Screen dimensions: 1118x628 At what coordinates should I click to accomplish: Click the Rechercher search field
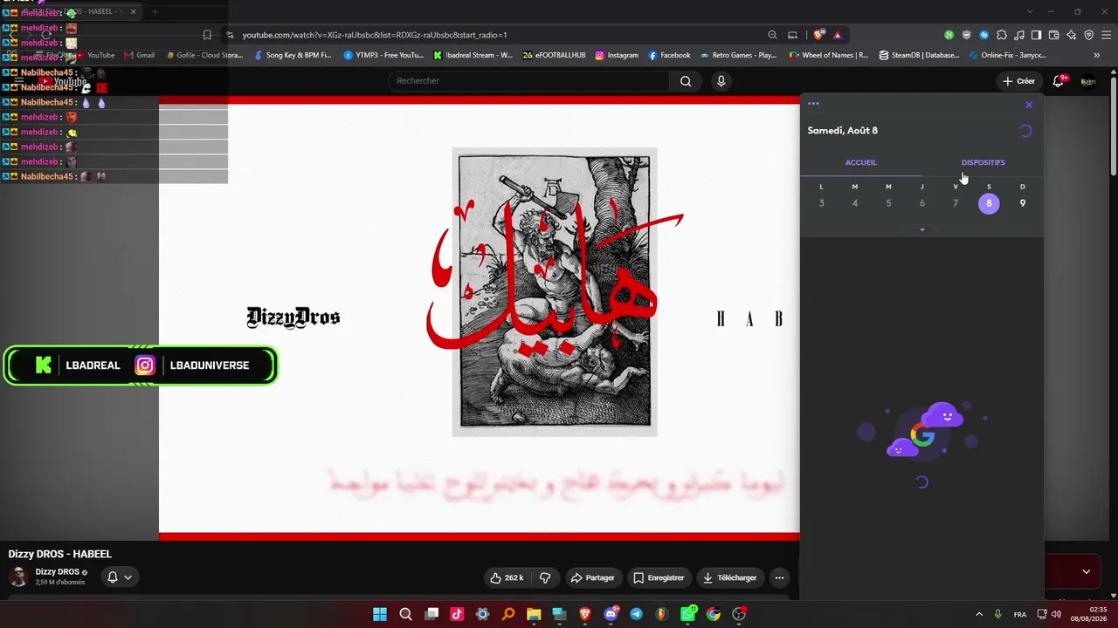pyautogui.click(x=528, y=81)
